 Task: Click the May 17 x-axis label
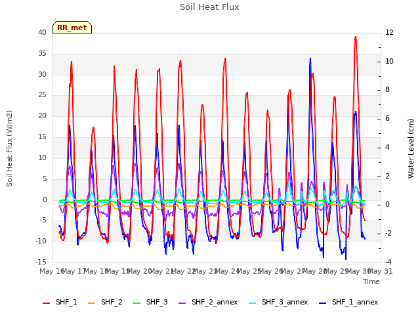73,271
